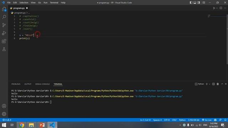Change encoding via UTF-8 status

(167, 120)
